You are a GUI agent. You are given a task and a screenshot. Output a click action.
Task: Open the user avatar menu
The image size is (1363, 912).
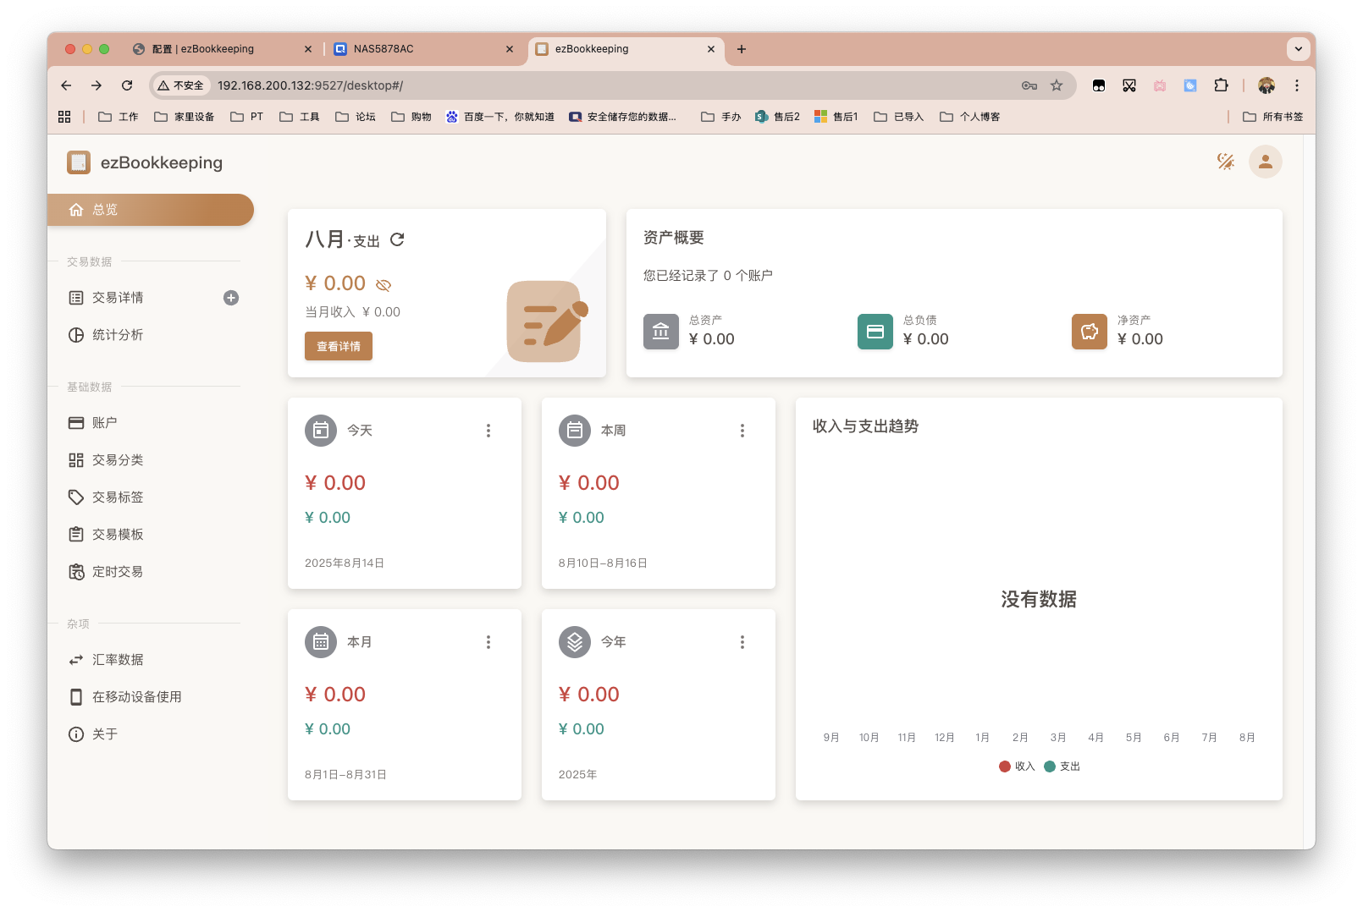(1265, 162)
